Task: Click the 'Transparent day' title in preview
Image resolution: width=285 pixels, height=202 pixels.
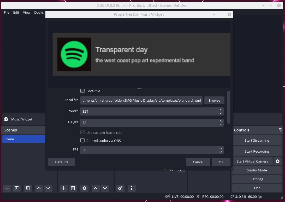Action: (x=122, y=50)
